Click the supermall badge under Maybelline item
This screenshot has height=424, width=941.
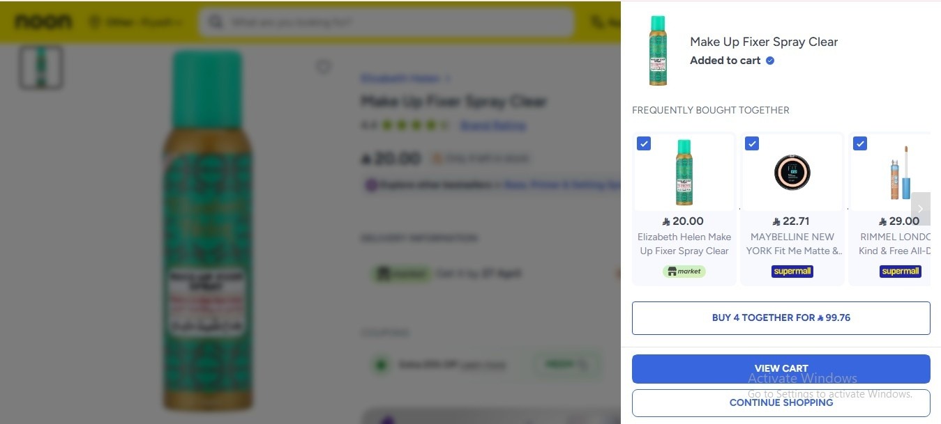(x=792, y=271)
